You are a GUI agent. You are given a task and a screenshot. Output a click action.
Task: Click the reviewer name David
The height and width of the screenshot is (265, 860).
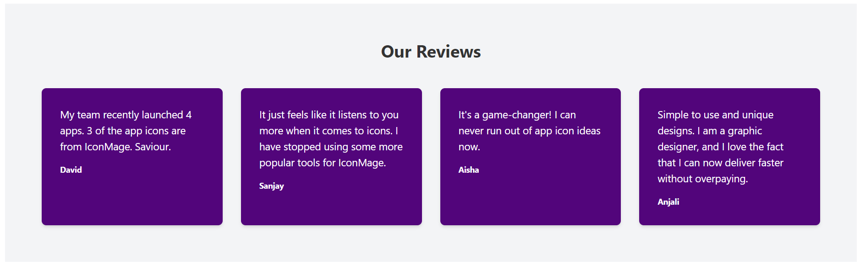click(71, 170)
